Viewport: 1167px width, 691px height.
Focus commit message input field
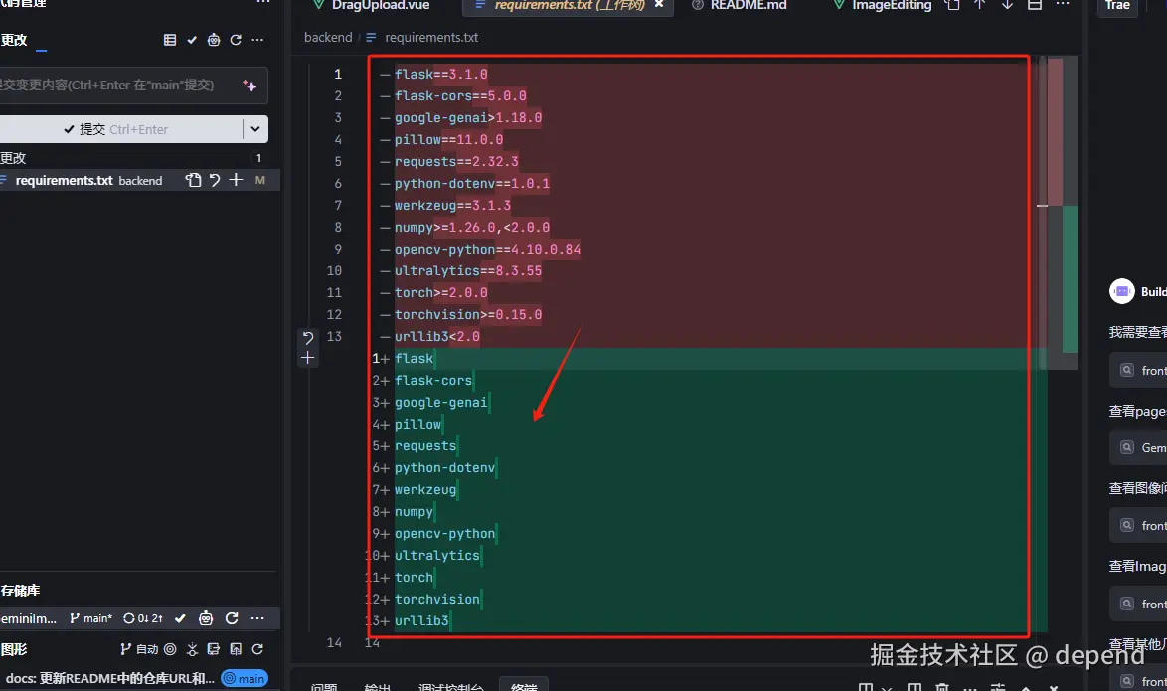(119, 86)
